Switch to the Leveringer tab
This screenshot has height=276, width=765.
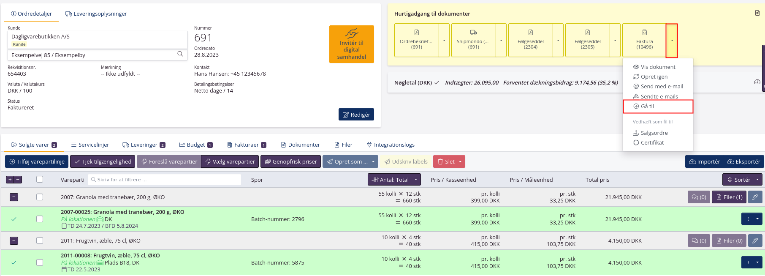(x=144, y=145)
